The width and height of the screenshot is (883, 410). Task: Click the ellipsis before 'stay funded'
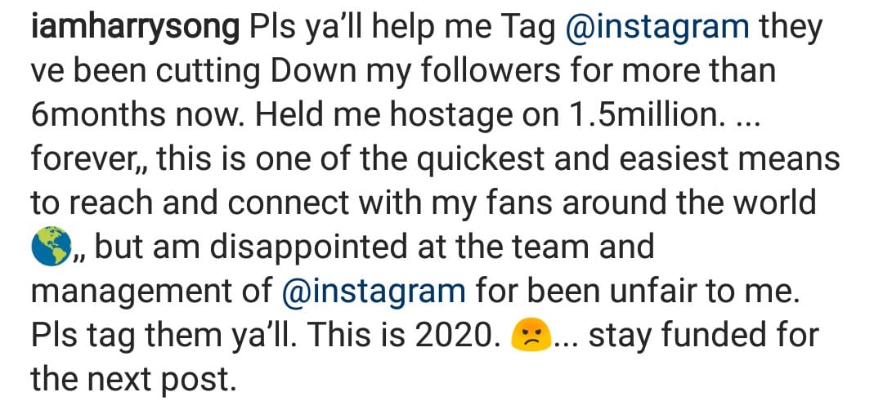click(567, 336)
